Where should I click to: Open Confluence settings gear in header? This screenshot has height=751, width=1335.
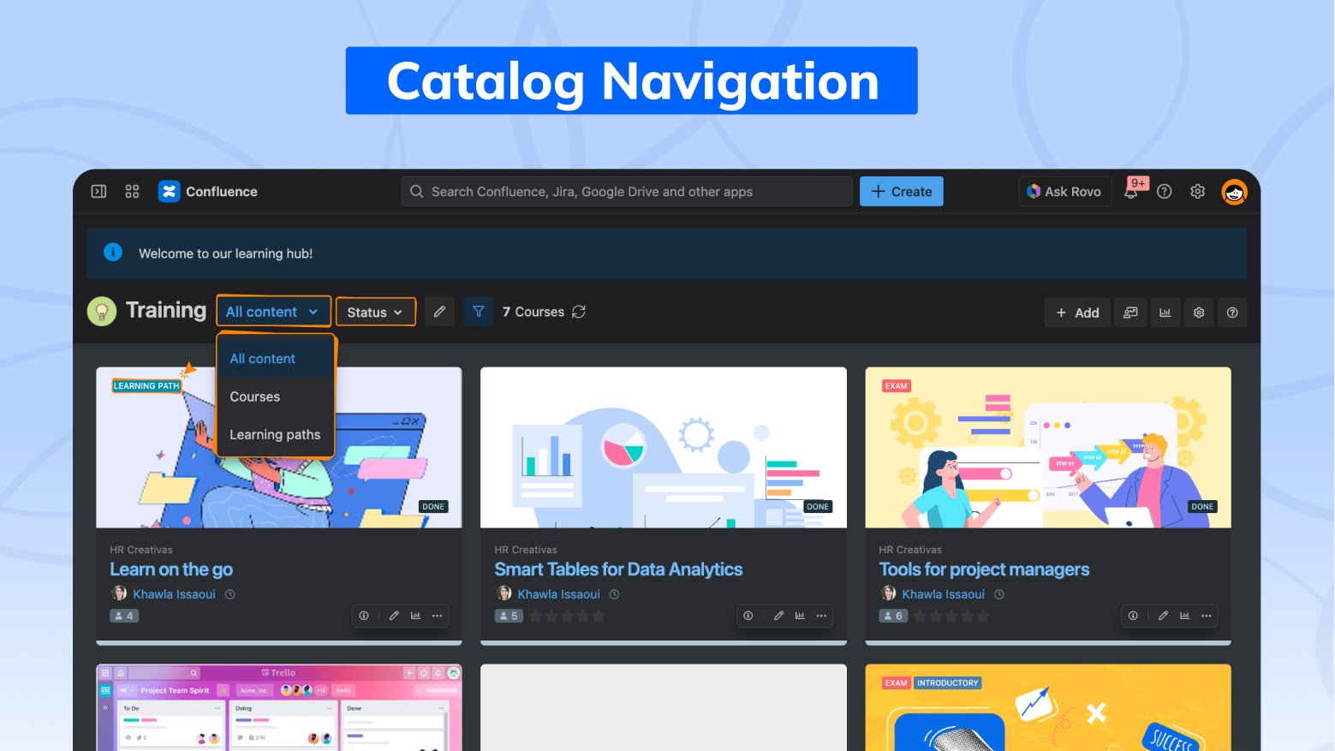[1197, 192]
